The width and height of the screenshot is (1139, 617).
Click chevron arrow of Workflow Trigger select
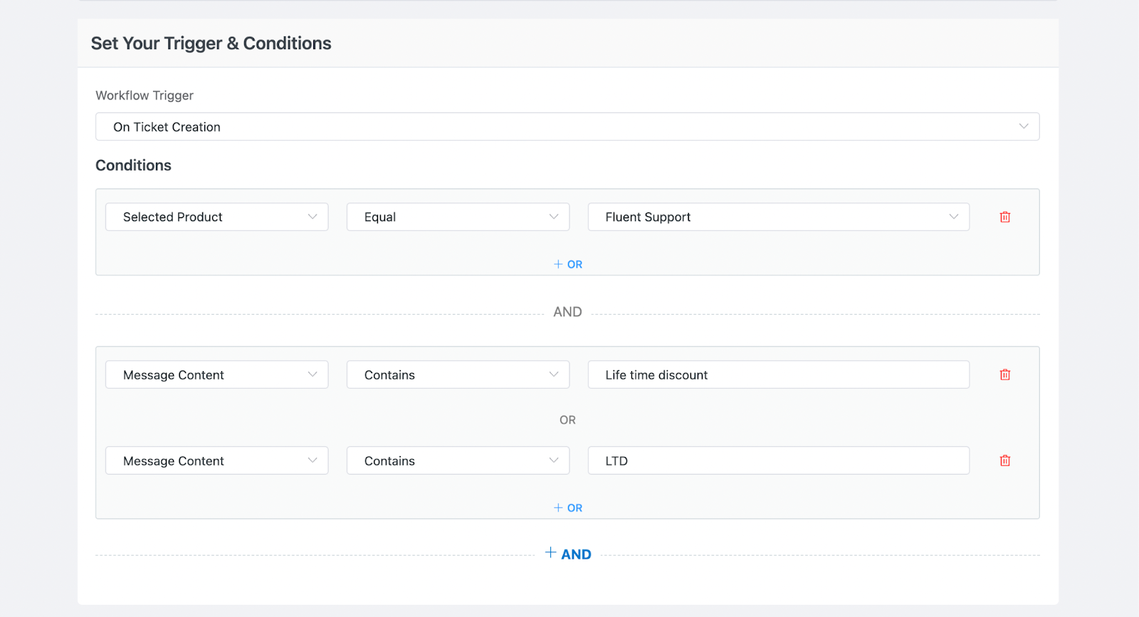click(x=1023, y=127)
